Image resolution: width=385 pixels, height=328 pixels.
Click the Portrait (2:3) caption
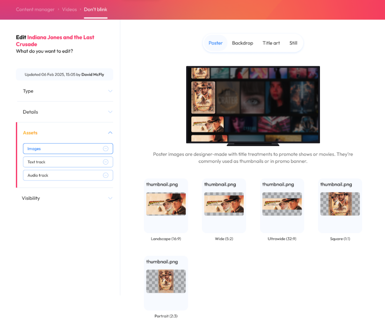coord(166,316)
